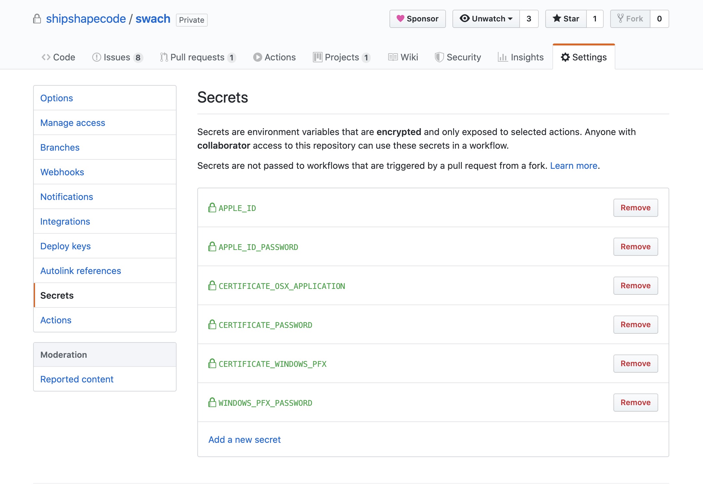
Task: Click the lock icon next to shipshapecode
Action: click(37, 19)
